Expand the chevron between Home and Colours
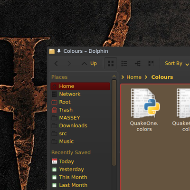 pos(146,77)
